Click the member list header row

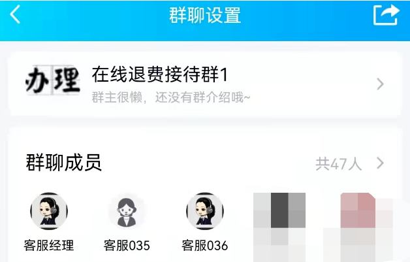coord(205,163)
